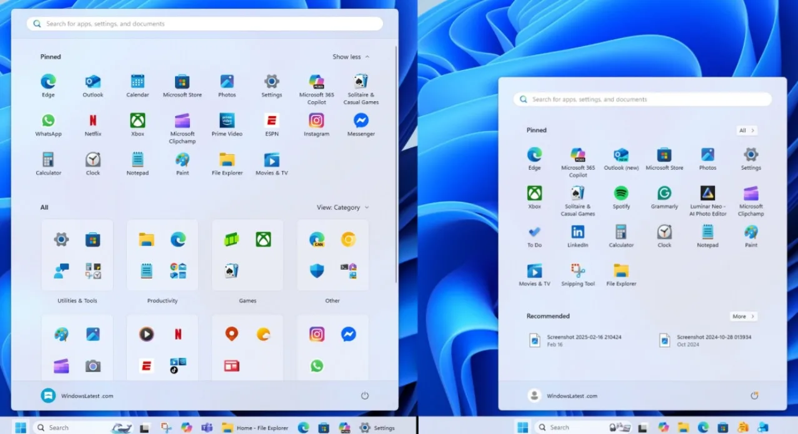Viewport: 798px width, 434px height.
Task: Open Home - File Explorer from the taskbar
Action: tap(255, 428)
